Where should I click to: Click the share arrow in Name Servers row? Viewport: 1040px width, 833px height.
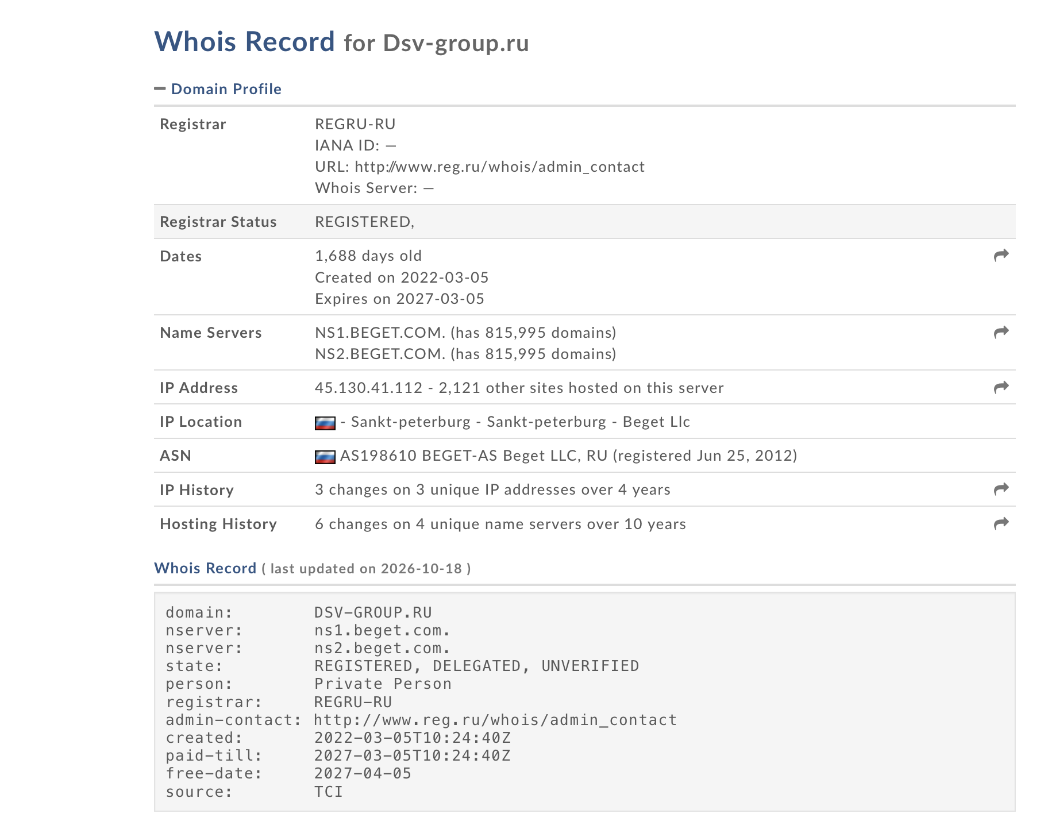point(1002,332)
